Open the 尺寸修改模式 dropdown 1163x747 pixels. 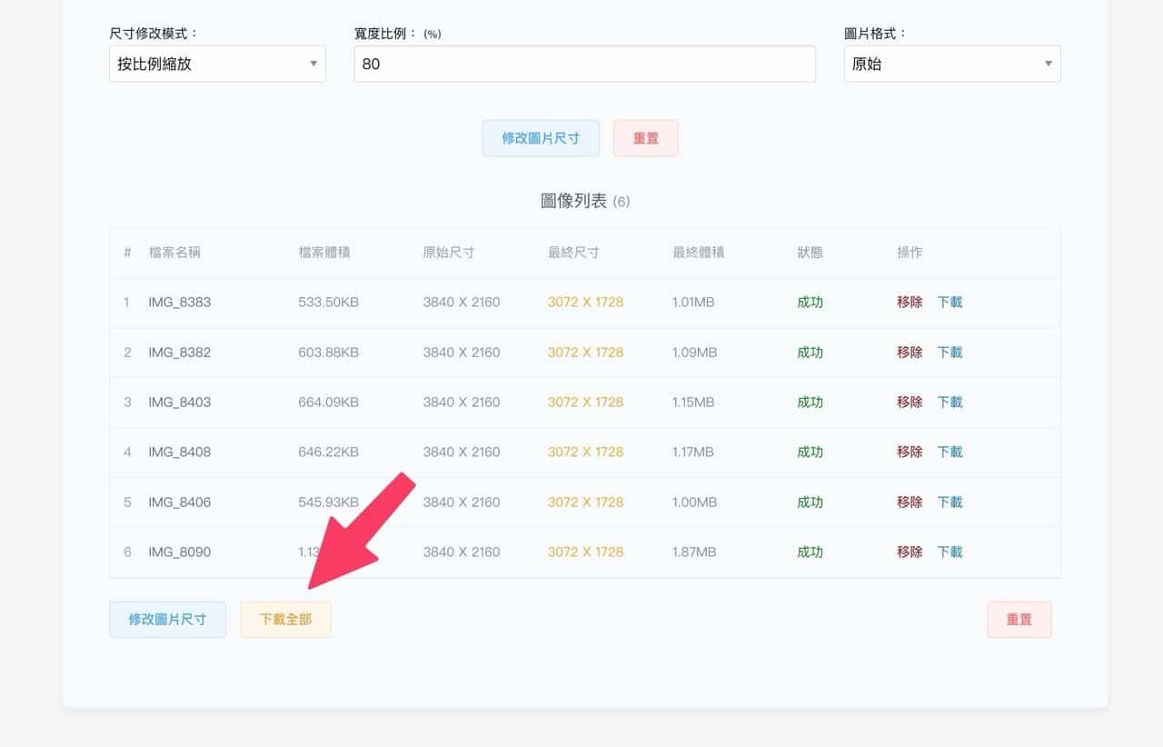(x=217, y=64)
